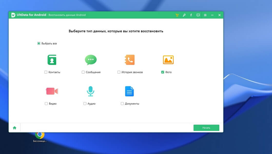Viewport: 272px width, 154px height.
Task: Open the hamburger menu in title bar
Action: pyautogui.click(x=205, y=15)
